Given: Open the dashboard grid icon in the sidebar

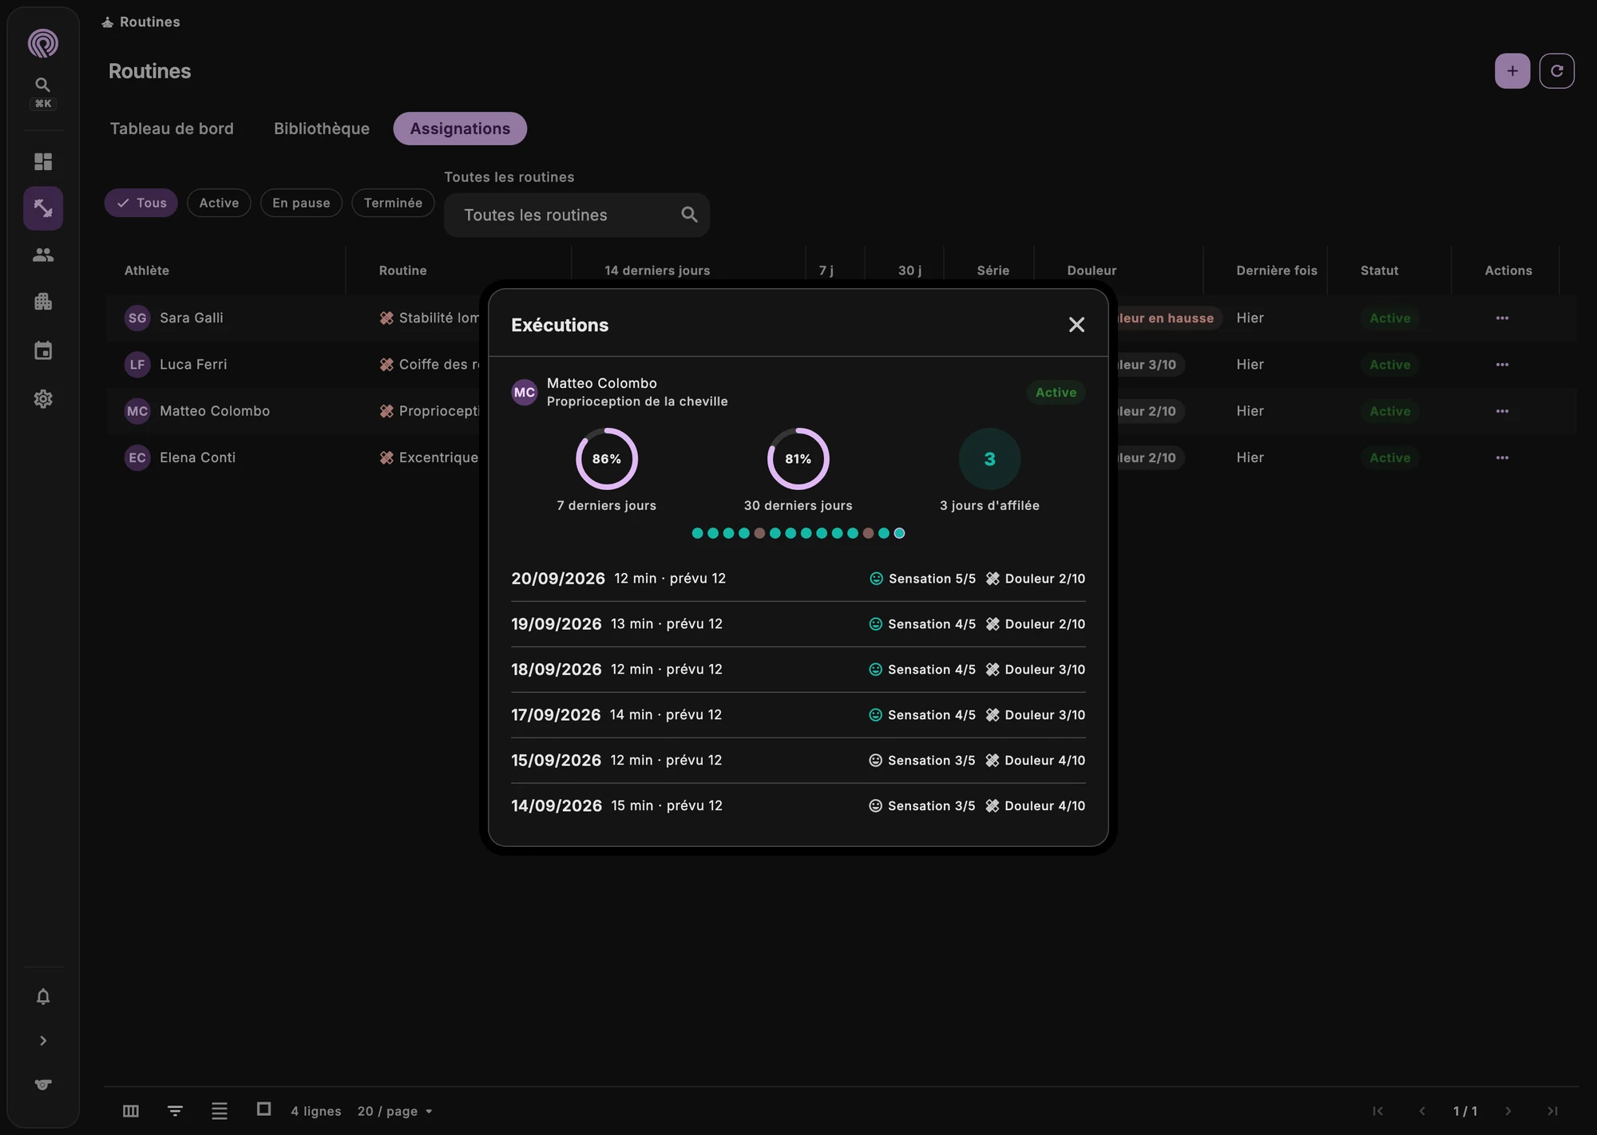Looking at the screenshot, I should [x=43, y=162].
